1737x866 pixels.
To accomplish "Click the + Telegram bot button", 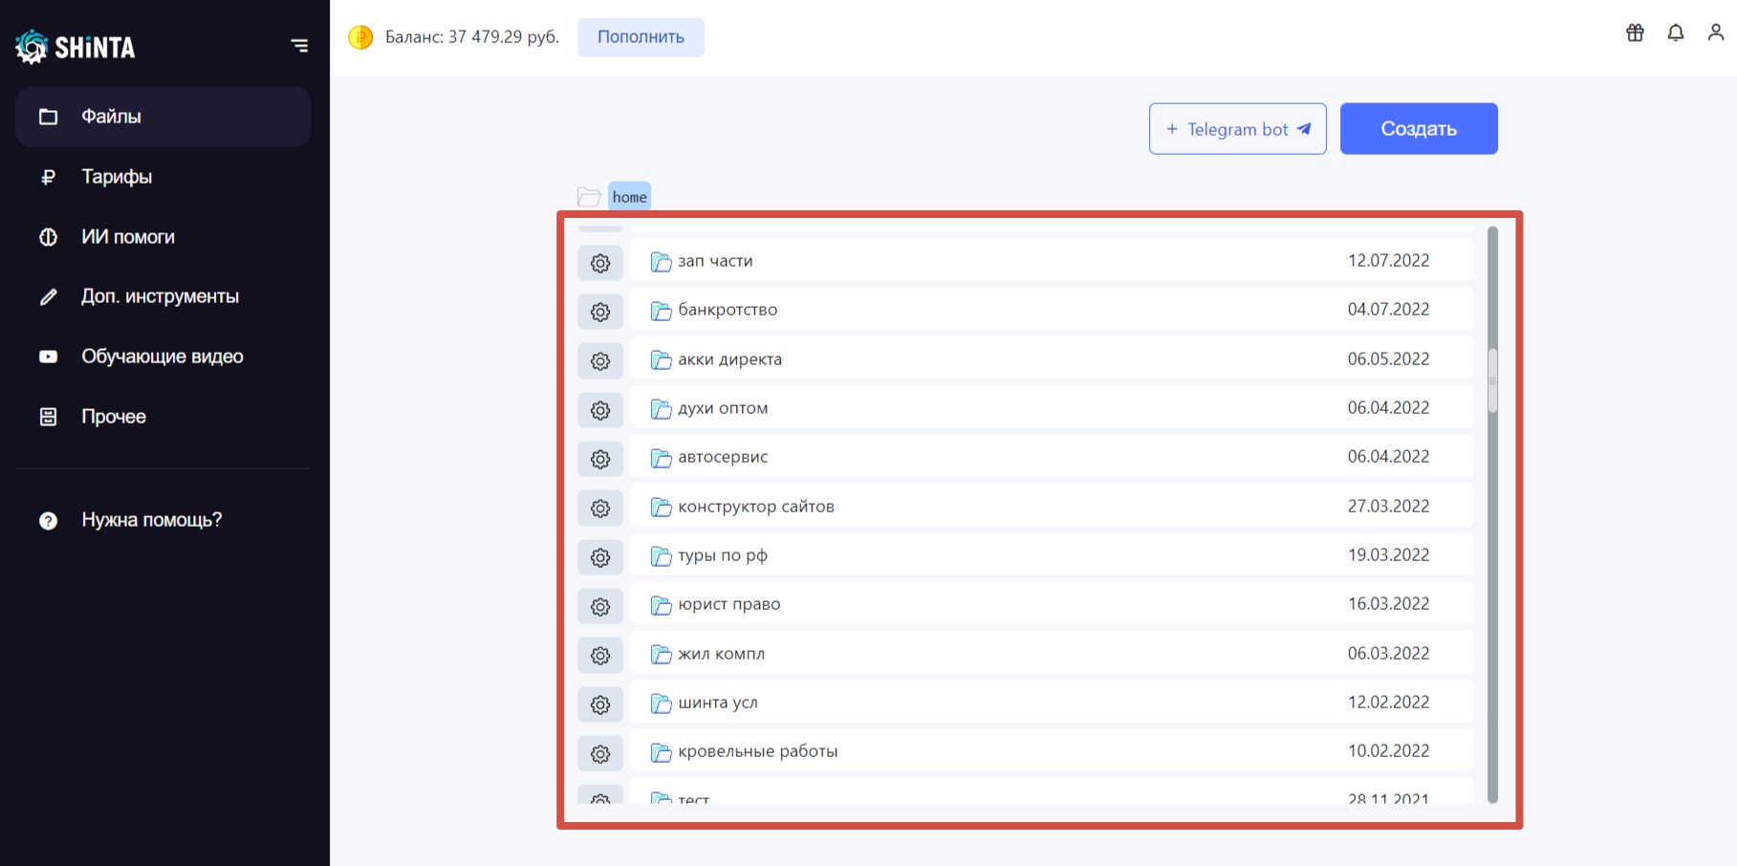I will 1238,129.
